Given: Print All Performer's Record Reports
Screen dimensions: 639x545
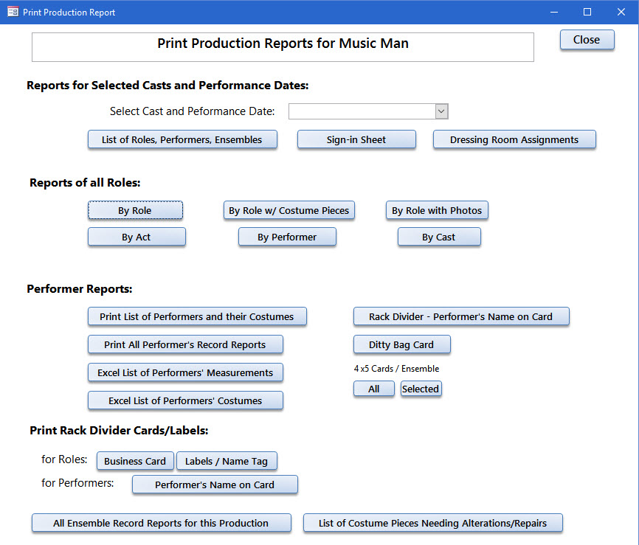Looking at the screenshot, I should click(185, 344).
